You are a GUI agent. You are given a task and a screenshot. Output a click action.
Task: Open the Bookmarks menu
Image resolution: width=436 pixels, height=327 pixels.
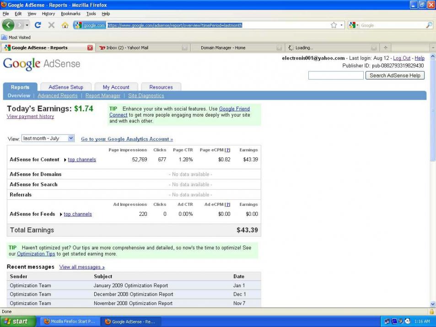click(70, 14)
